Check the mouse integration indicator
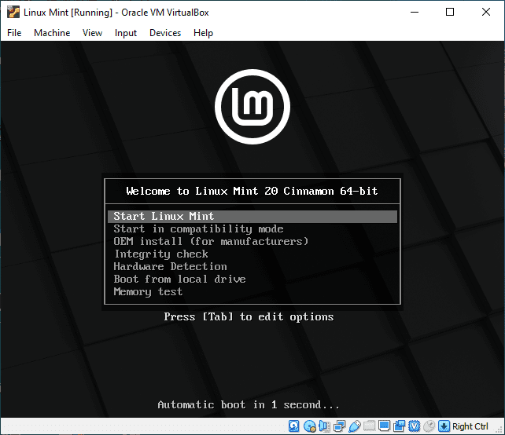Viewport: 505px width, 435px height. tap(429, 426)
